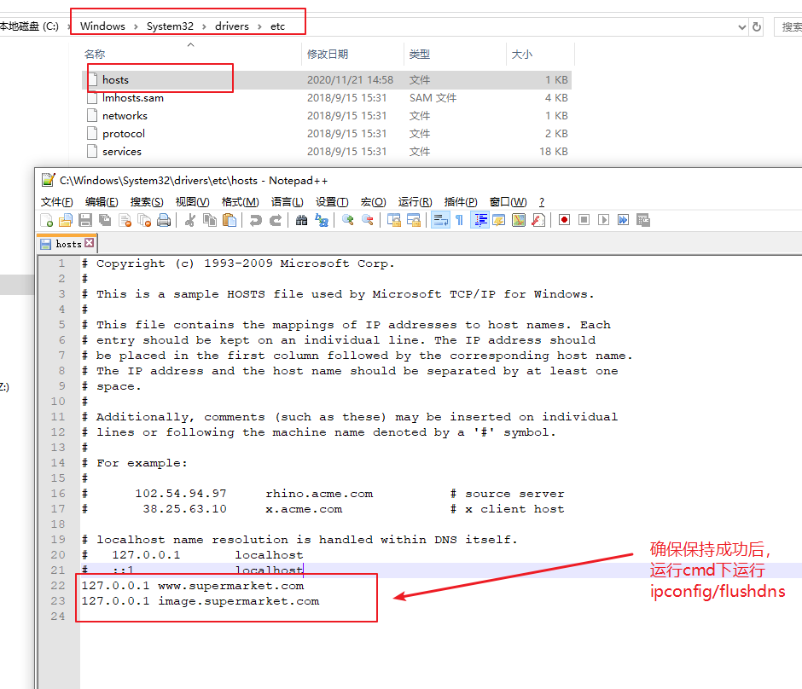
Task: Open the address bar history dropdown
Action: (x=741, y=27)
